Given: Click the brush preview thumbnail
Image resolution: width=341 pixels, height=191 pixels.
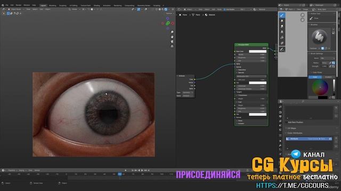Looking at the screenshot, I should tap(319, 37).
